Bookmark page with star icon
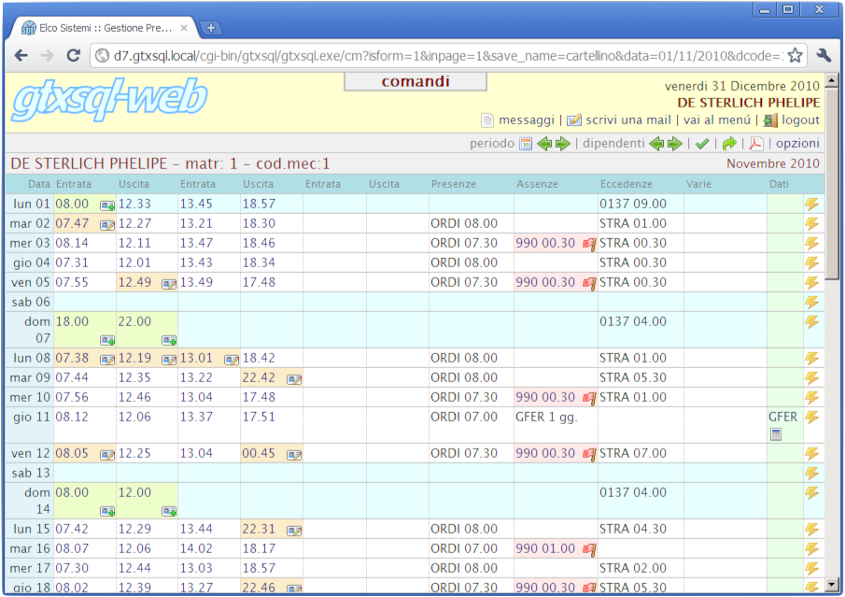Image resolution: width=845 pixels, height=597 pixels. coord(795,55)
